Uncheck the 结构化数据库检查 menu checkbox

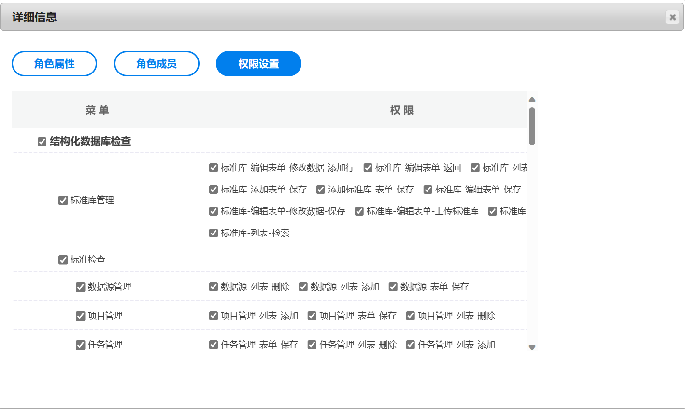(x=42, y=142)
